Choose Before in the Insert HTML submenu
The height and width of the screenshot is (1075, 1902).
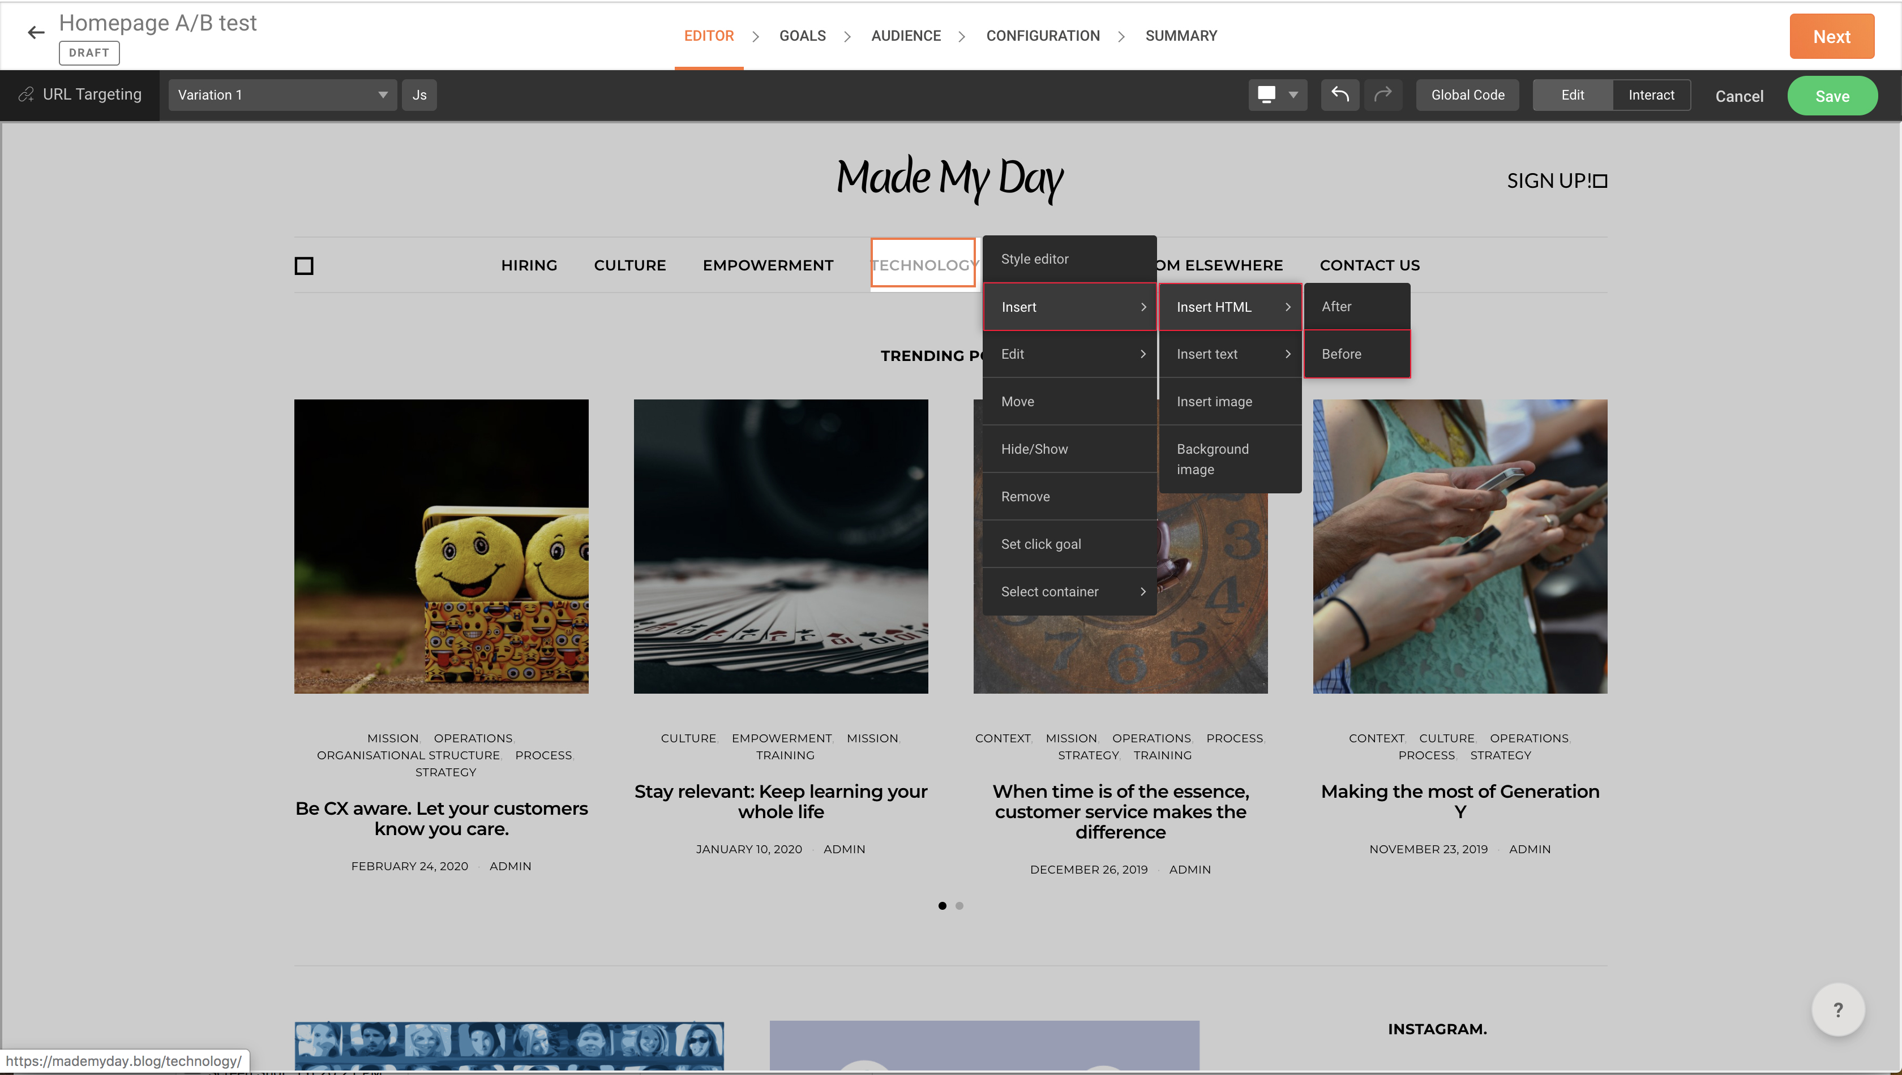tap(1356, 354)
